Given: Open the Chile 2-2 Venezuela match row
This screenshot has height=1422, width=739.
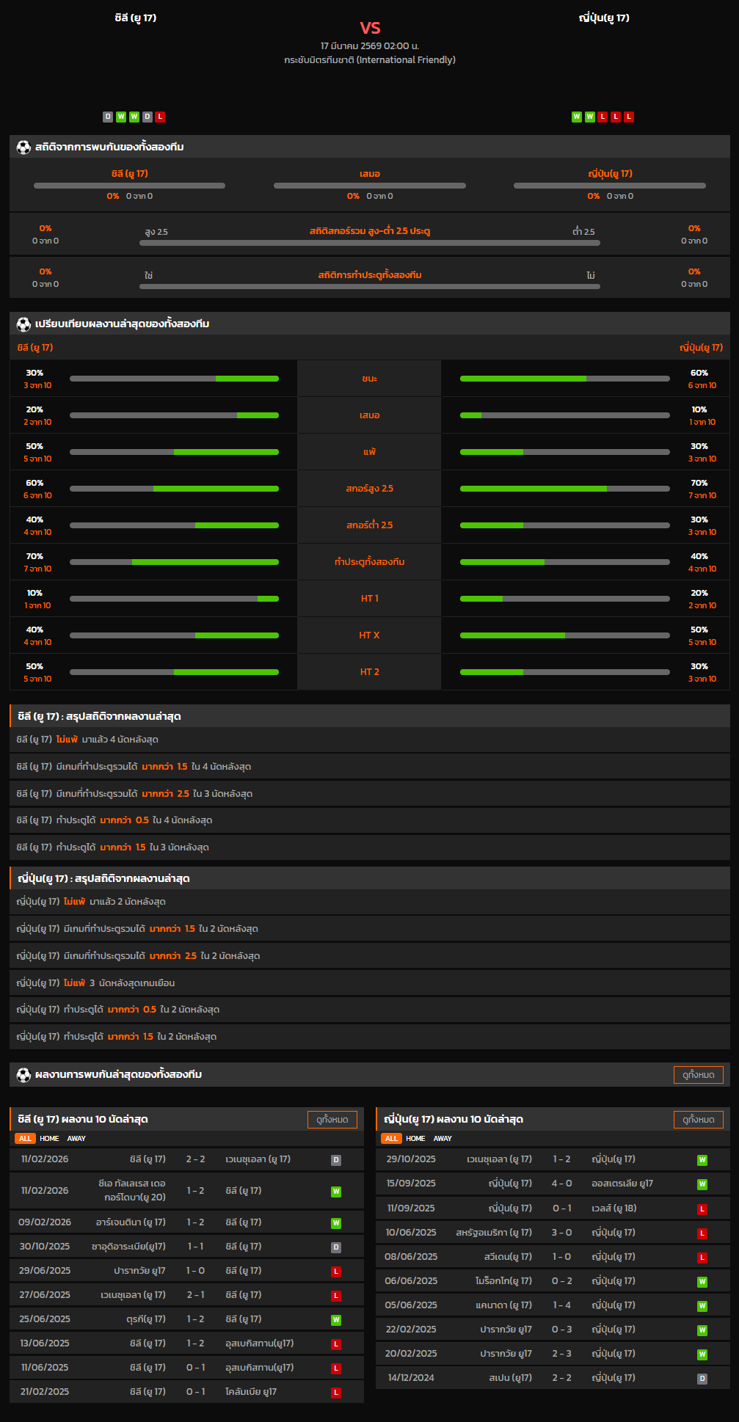Looking at the screenshot, I should (x=186, y=1159).
